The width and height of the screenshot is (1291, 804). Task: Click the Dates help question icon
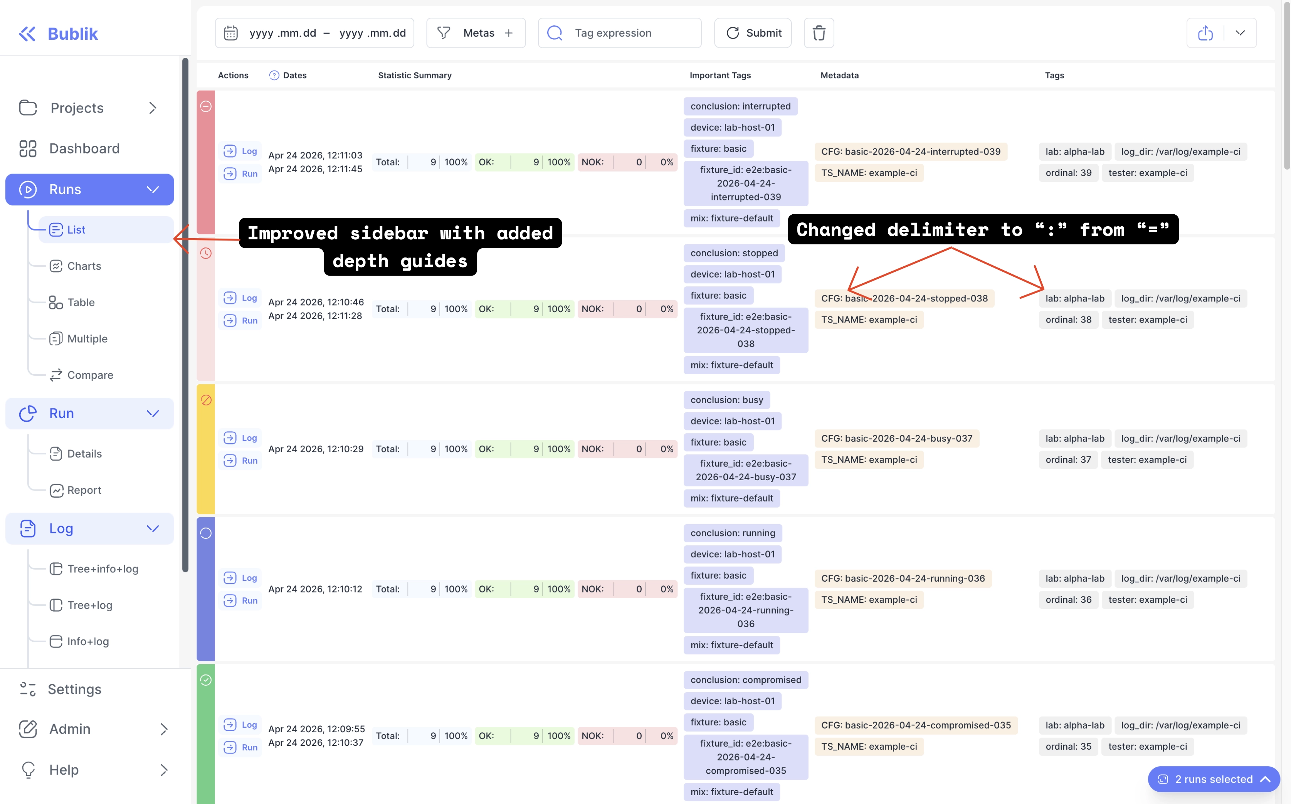click(274, 76)
